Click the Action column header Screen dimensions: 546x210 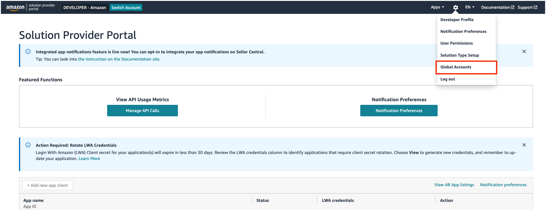[446, 200]
